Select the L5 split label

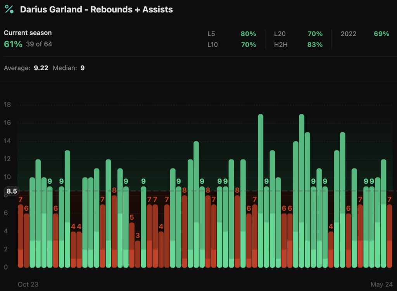[x=211, y=34]
